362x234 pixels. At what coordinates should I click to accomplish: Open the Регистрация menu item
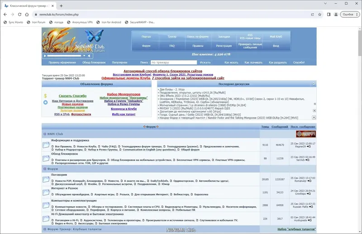pyautogui.click(x=224, y=46)
